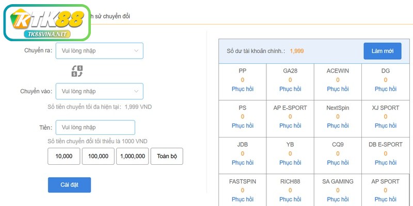Select the 100,000 quick amount button
The height and width of the screenshot is (206, 413).
point(98,156)
